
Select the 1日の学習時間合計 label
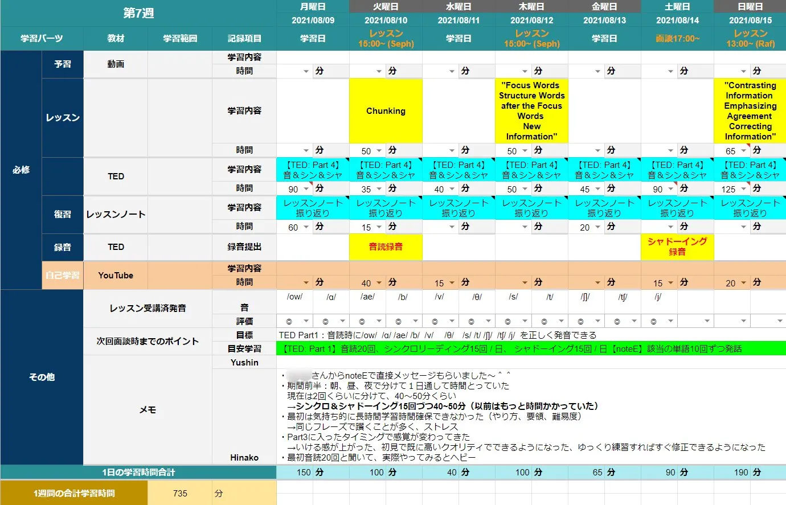click(x=138, y=472)
